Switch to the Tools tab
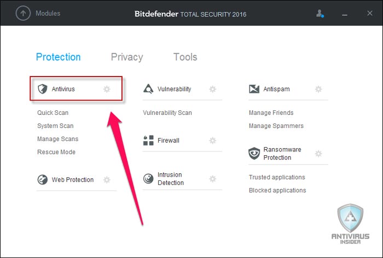This screenshot has width=383, height=258. pyautogui.click(x=185, y=57)
